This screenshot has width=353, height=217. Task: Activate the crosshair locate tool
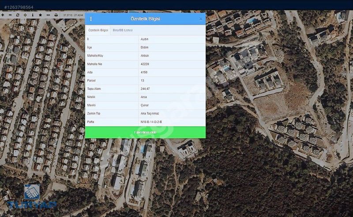pos(25,15)
